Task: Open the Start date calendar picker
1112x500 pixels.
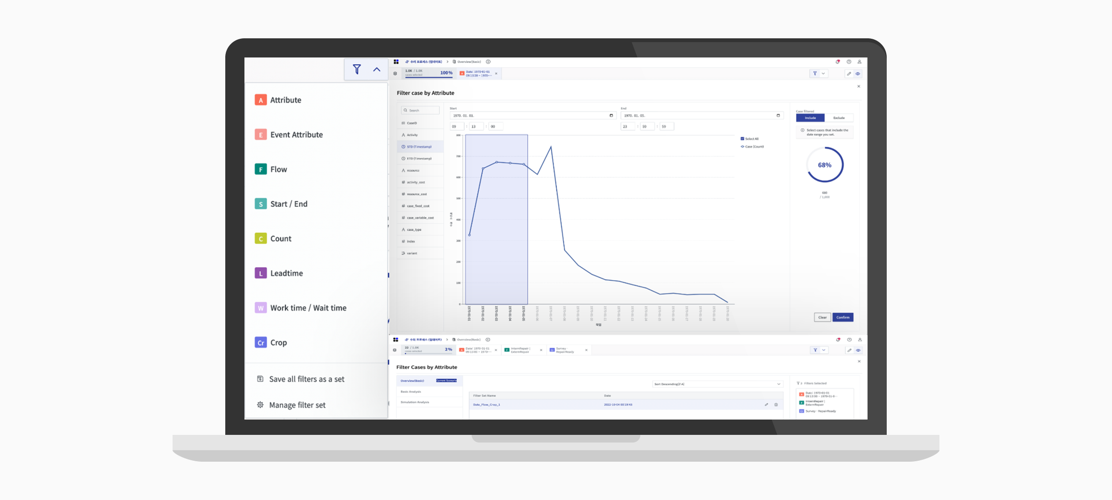Action: pyautogui.click(x=611, y=115)
